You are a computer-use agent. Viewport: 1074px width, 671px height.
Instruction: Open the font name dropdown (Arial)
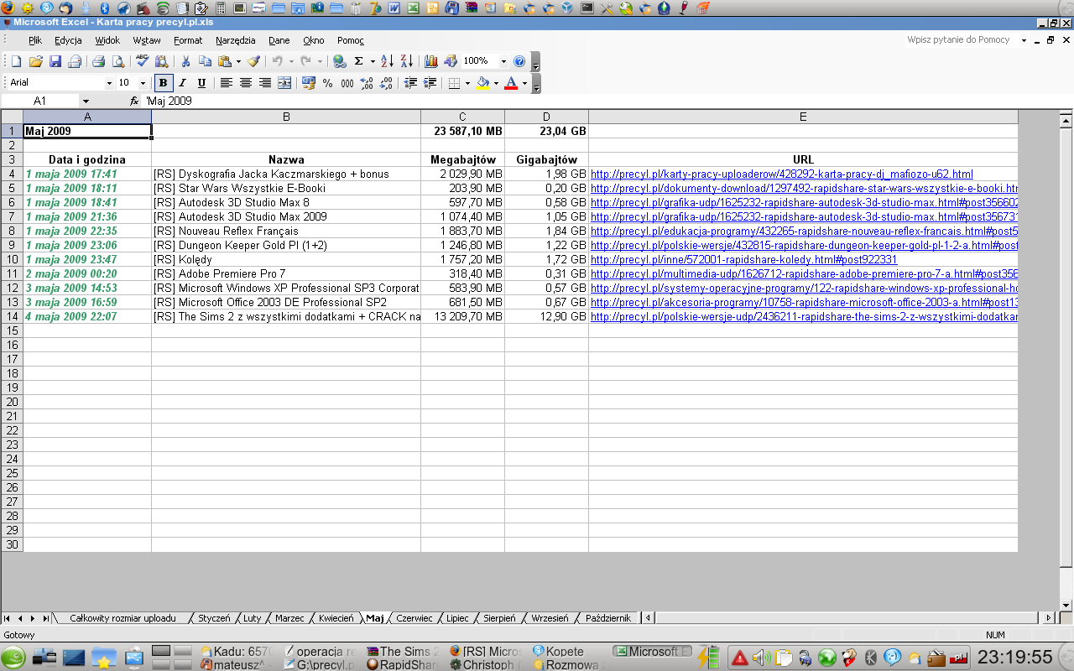[x=109, y=83]
